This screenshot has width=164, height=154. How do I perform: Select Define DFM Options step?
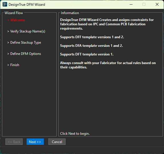tap(24, 54)
